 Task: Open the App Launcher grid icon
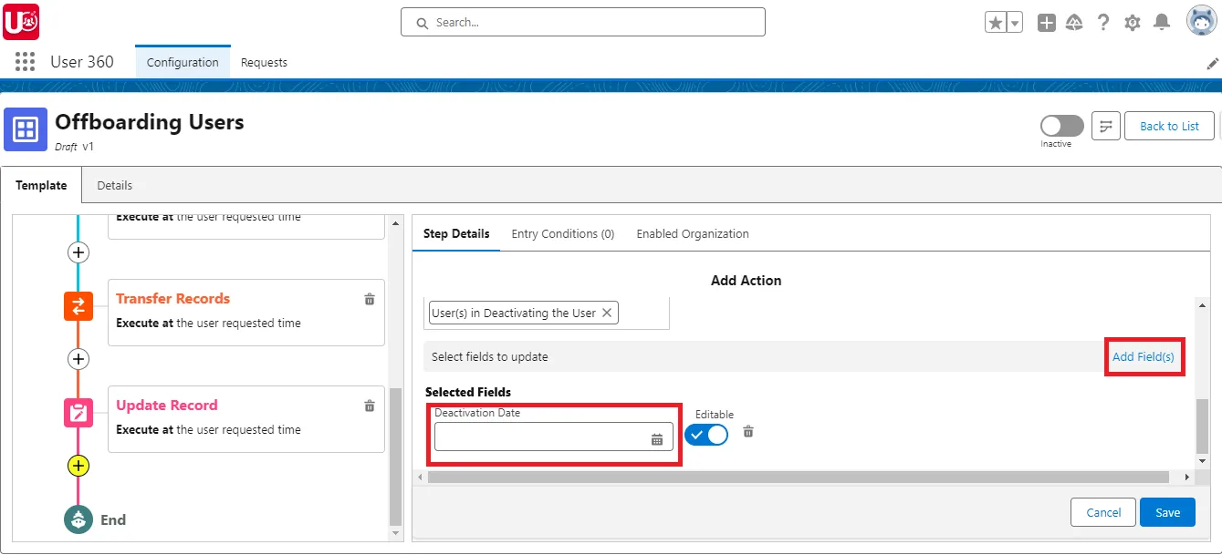coord(25,61)
